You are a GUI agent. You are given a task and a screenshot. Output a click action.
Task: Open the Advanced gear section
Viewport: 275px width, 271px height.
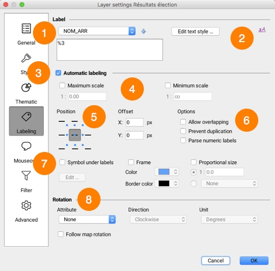[x=26, y=211]
